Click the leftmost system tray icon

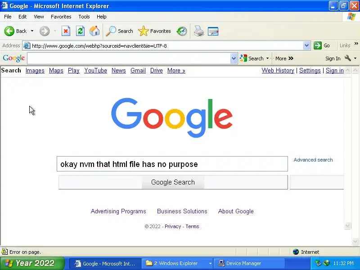318,263
